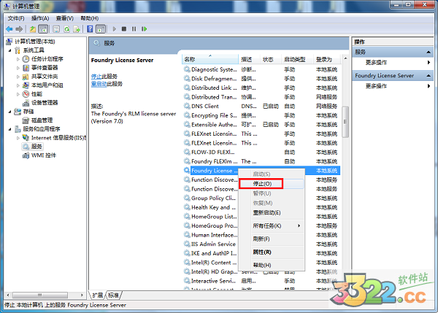438x313 pixels.
Task: Click the Start service play icon
Action: (x=115, y=28)
